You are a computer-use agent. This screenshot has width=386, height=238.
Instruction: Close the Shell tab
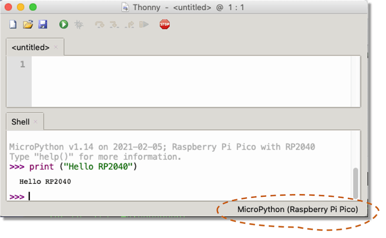[x=35, y=122]
